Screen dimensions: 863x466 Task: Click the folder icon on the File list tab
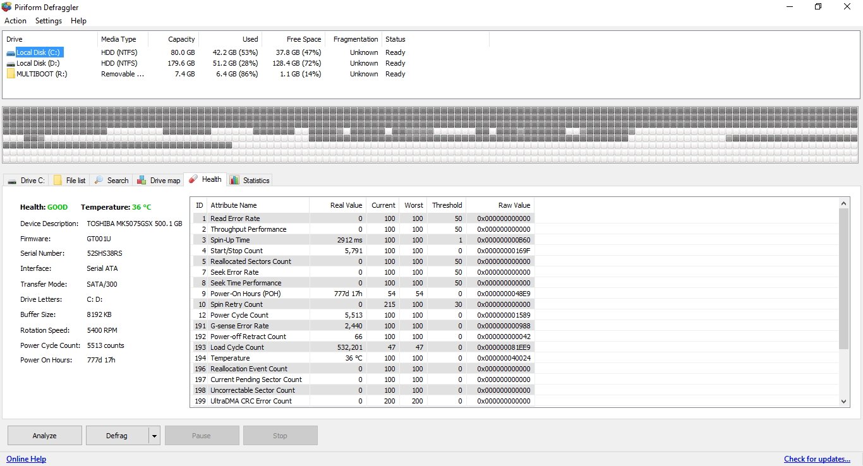pos(57,181)
